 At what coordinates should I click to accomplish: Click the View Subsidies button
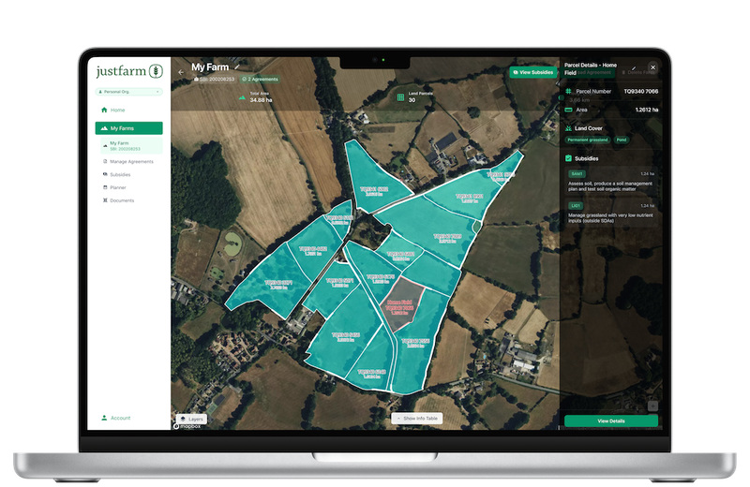[x=532, y=72]
